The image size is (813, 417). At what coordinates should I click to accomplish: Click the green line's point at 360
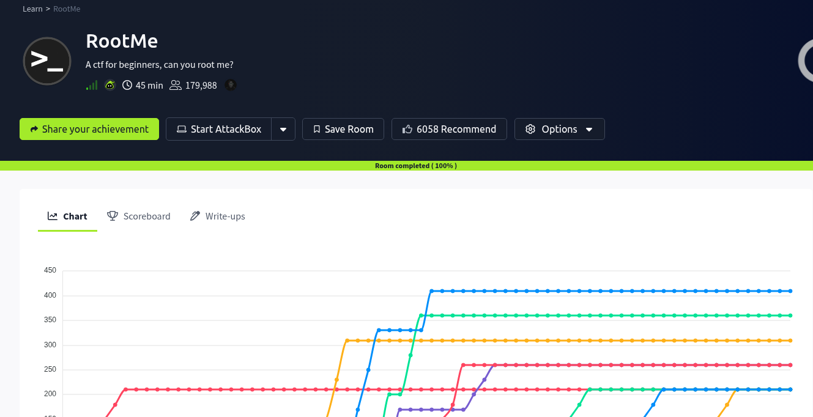click(421, 316)
